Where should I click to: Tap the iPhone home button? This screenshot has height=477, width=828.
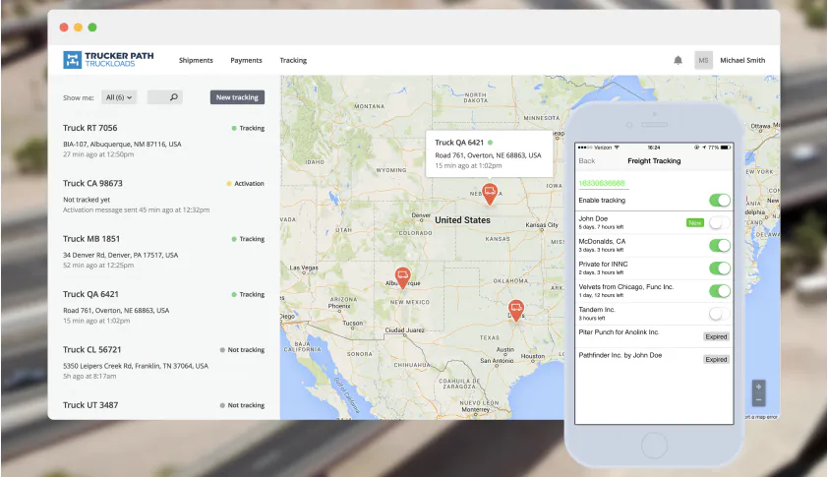click(x=654, y=446)
